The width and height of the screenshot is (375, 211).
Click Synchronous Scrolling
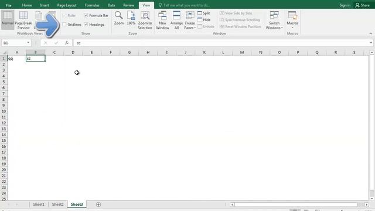click(x=240, y=20)
